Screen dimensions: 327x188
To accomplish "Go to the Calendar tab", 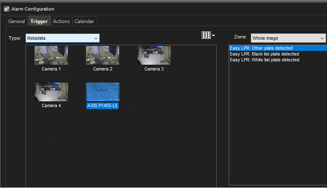I will click(x=84, y=21).
